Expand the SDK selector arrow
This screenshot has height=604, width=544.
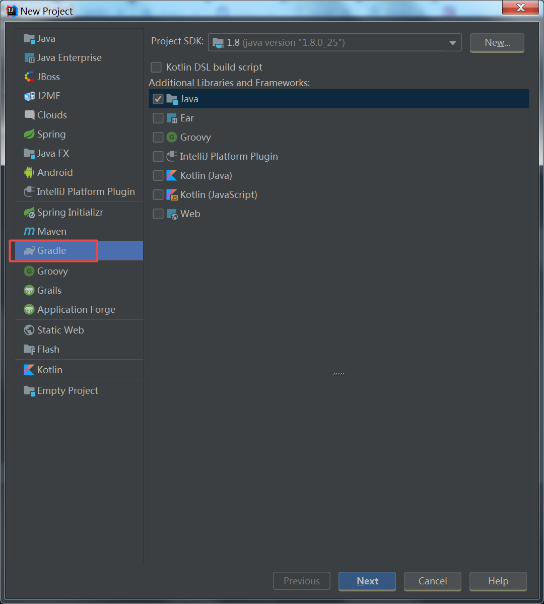click(452, 42)
